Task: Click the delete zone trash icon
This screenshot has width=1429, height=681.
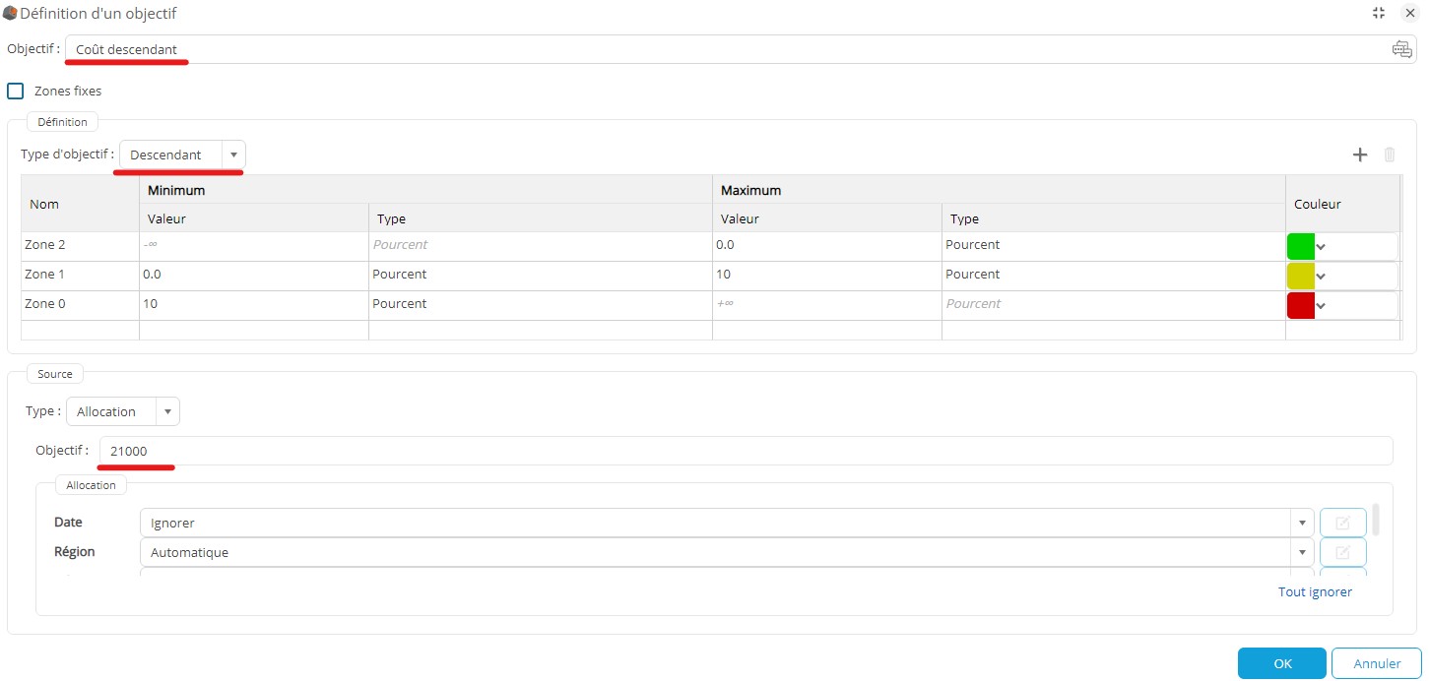Action: (x=1390, y=155)
